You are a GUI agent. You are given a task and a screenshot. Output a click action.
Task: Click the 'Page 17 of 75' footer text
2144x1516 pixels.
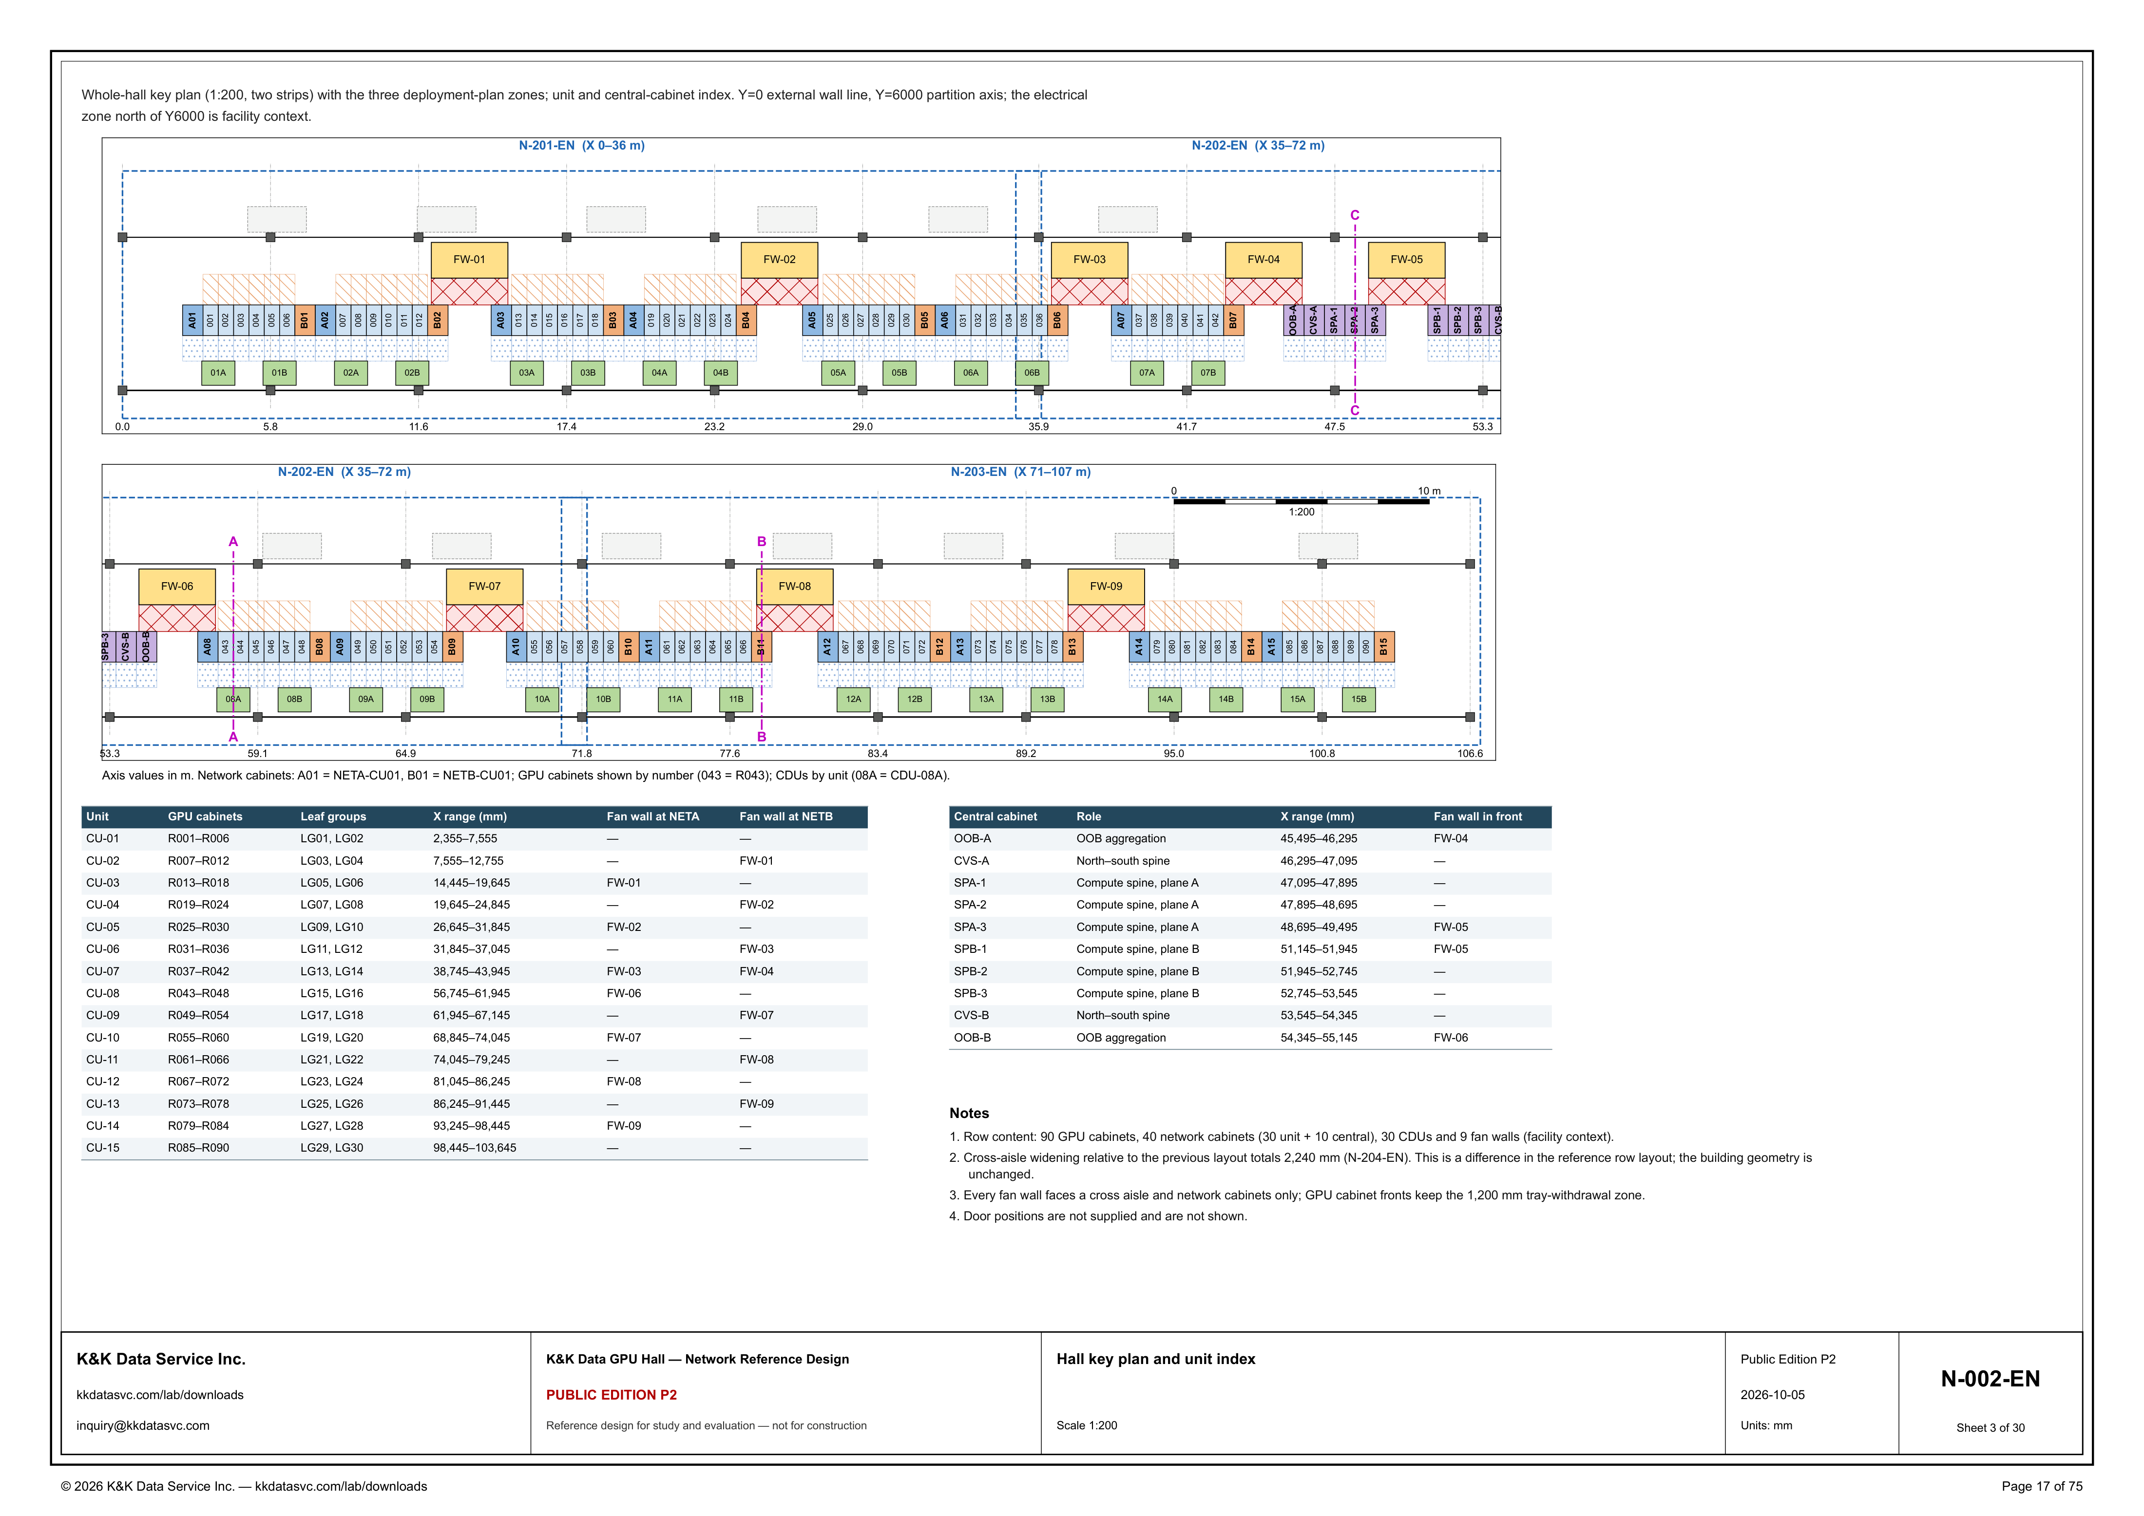point(2041,1487)
